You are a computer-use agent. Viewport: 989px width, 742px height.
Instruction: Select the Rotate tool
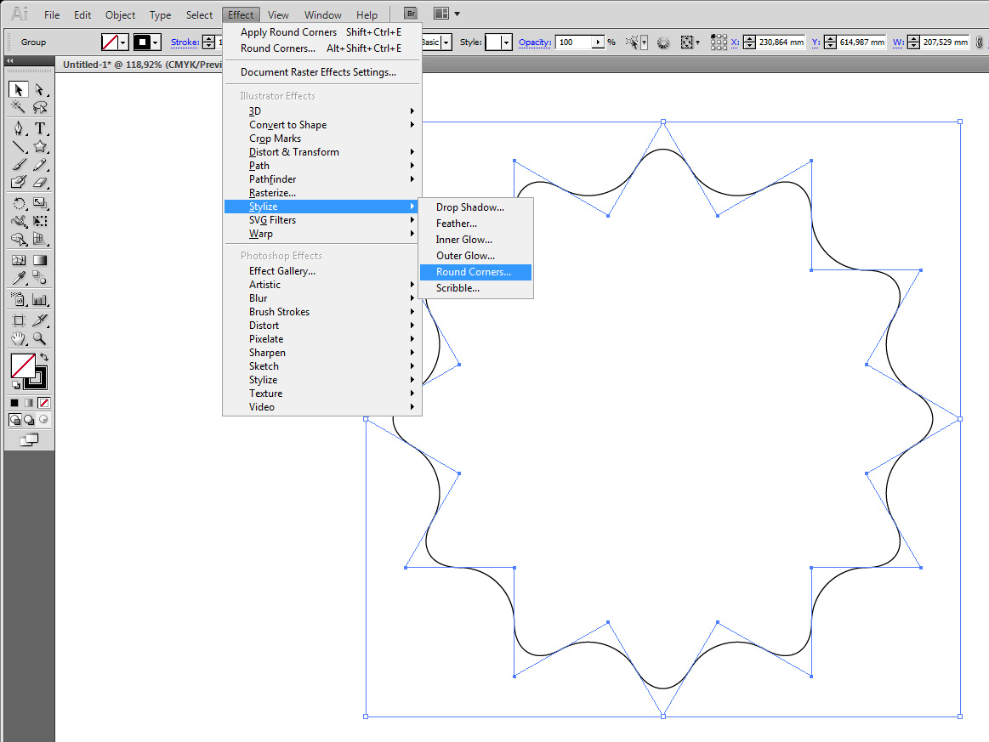coord(19,203)
